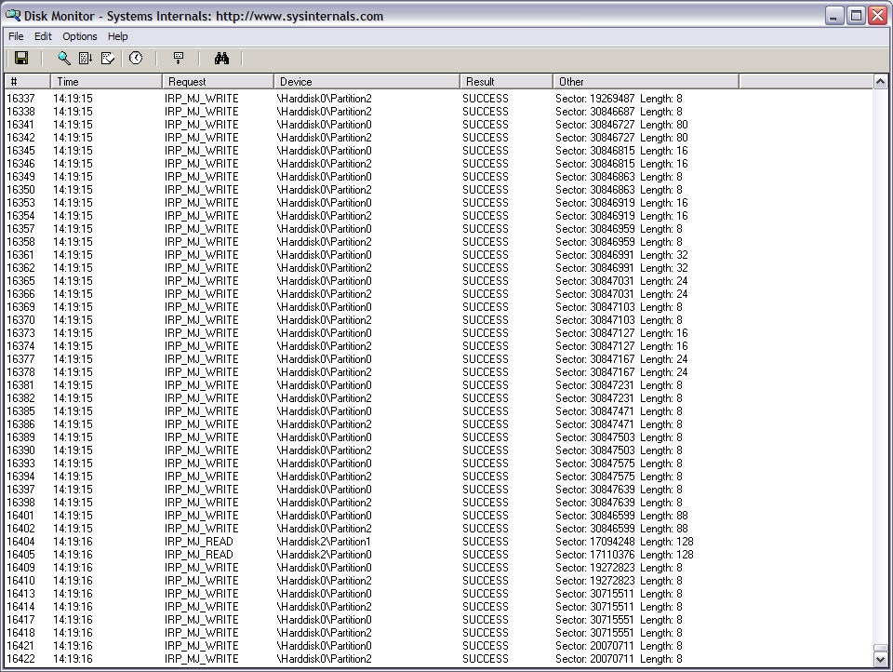The width and height of the screenshot is (893, 672).
Task: Click \Harddisk2\Partition0 device cell
Action: point(324,555)
